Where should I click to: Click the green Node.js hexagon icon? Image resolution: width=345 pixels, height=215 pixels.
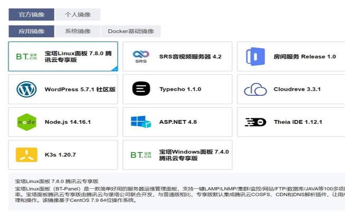click(27, 122)
